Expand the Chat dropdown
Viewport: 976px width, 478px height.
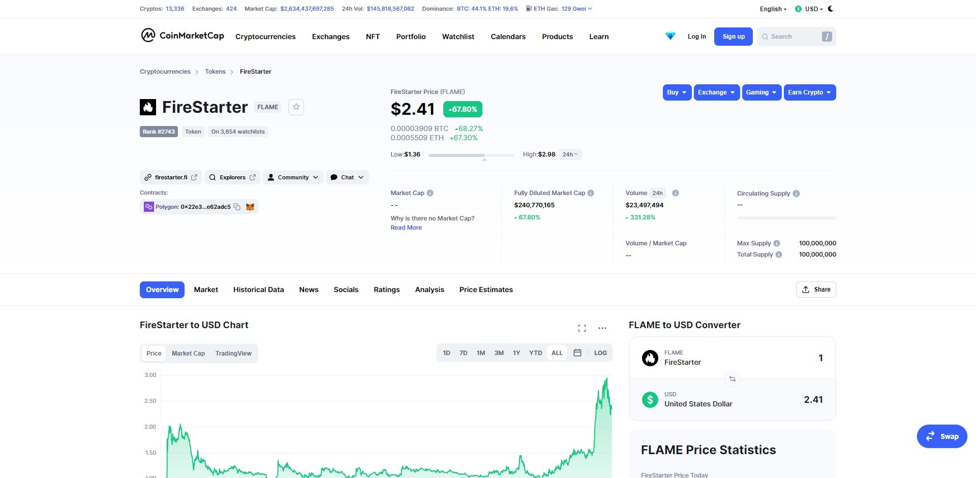pyautogui.click(x=347, y=177)
